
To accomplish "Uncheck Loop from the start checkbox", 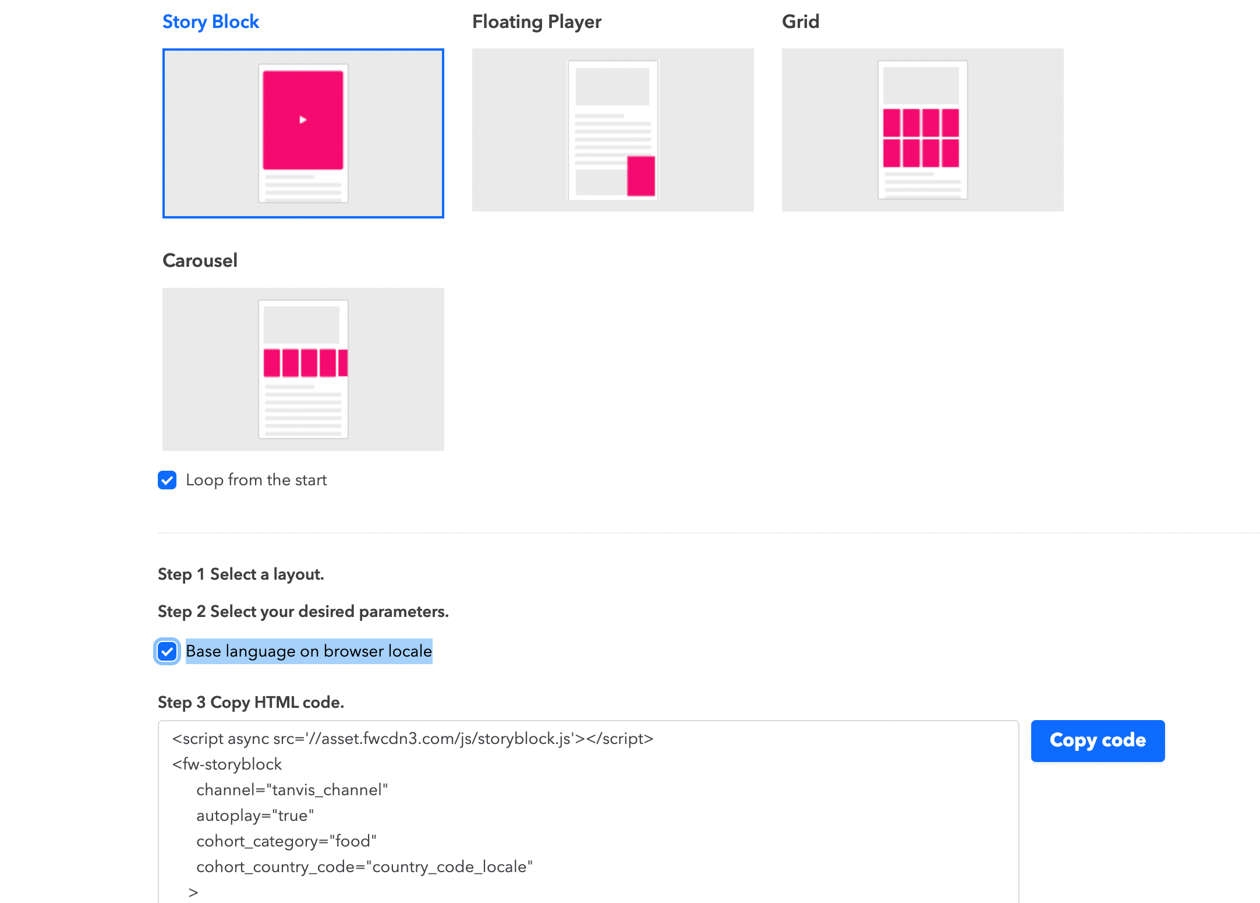I will (x=167, y=480).
